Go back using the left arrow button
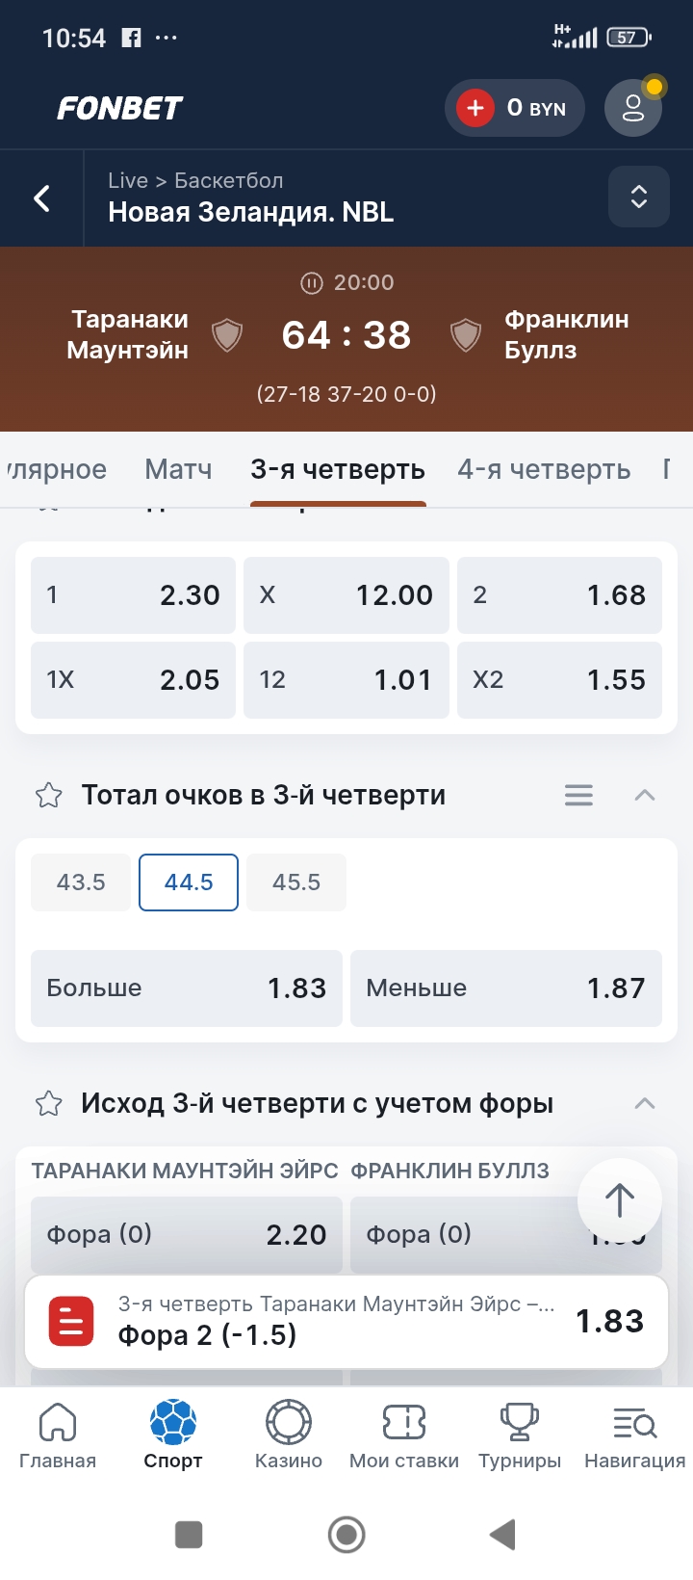This screenshot has height=1580, width=693. [x=40, y=197]
